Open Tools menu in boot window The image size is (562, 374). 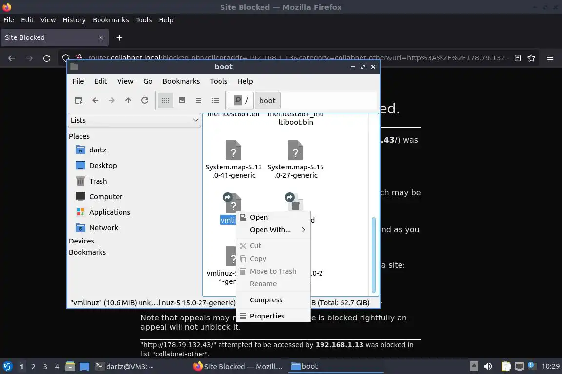pos(219,81)
